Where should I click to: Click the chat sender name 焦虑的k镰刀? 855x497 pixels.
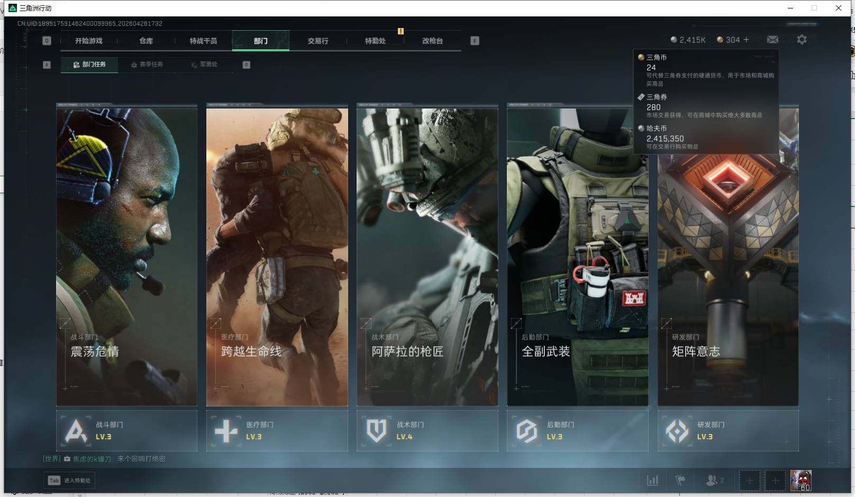point(93,459)
